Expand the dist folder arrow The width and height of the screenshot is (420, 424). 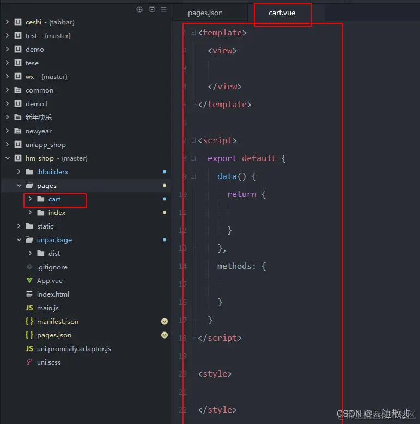(30, 254)
